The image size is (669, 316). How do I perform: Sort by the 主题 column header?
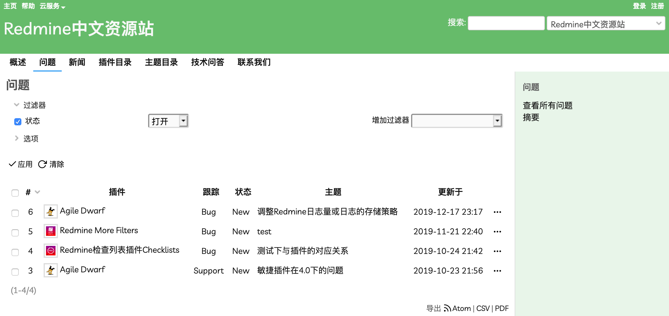click(x=333, y=192)
